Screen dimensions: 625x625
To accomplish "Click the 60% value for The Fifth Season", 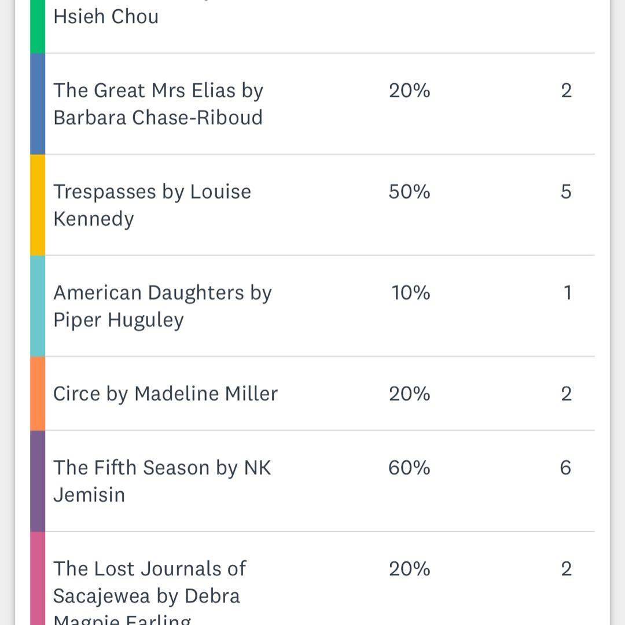I will (409, 468).
